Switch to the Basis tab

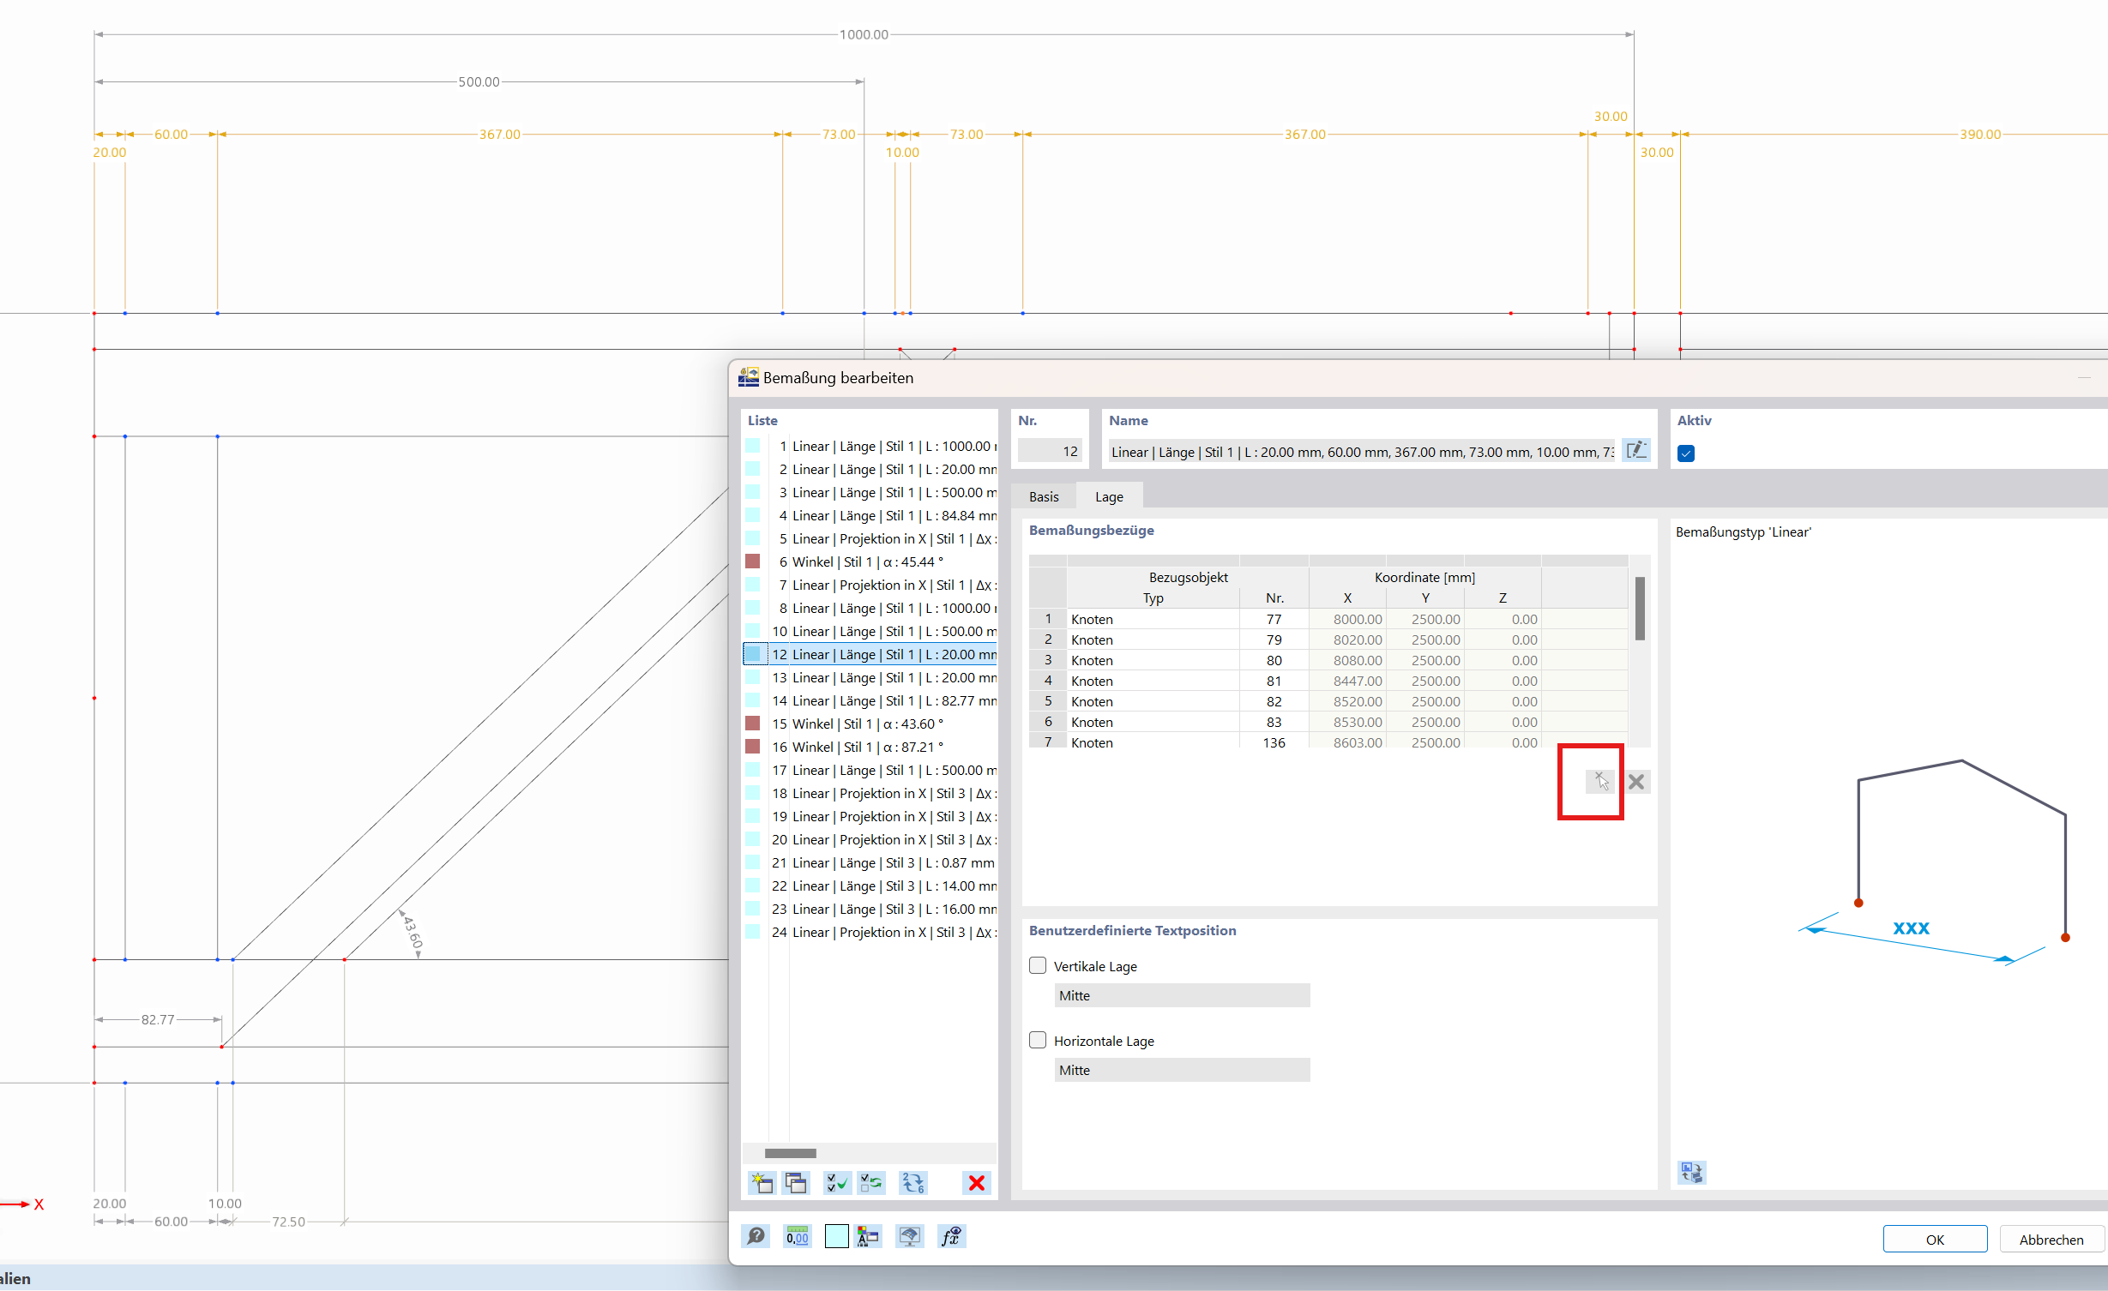coord(1044,496)
